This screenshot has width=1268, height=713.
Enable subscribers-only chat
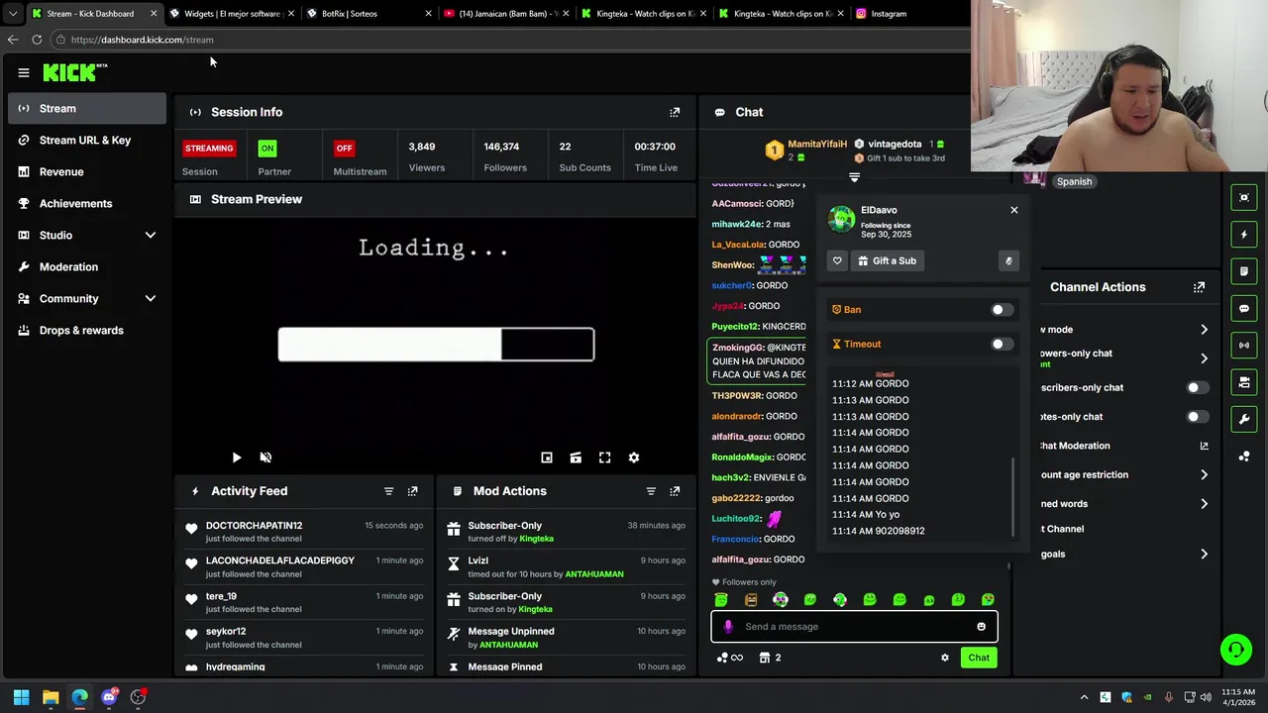tap(1197, 388)
